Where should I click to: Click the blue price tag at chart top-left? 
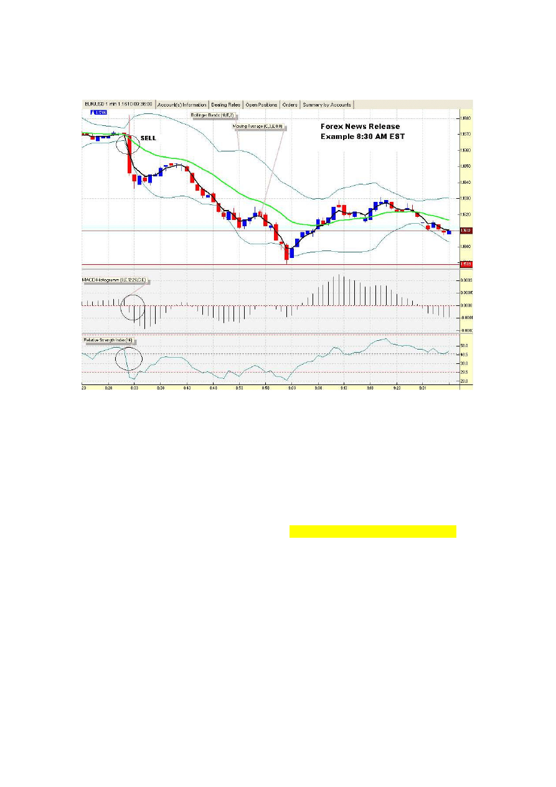(99, 112)
